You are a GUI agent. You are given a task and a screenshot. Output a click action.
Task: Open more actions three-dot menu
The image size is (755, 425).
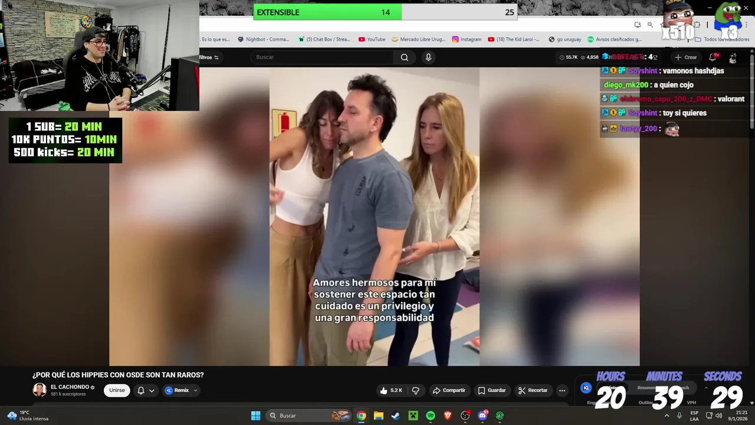tap(562, 390)
